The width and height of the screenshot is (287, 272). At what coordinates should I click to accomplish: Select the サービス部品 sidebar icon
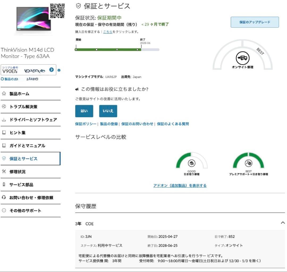point(4,185)
